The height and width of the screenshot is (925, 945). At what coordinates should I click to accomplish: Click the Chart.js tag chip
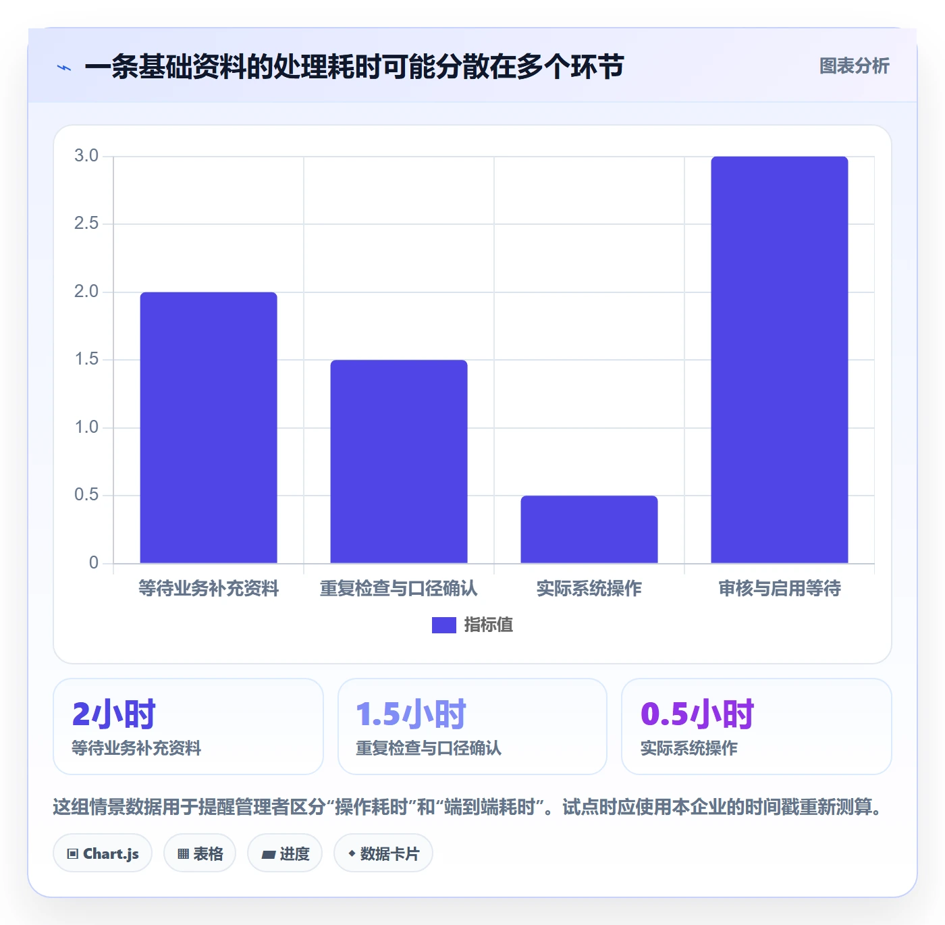pos(103,853)
